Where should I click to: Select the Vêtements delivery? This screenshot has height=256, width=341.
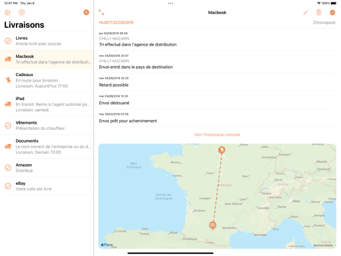[x=47, y=126]
